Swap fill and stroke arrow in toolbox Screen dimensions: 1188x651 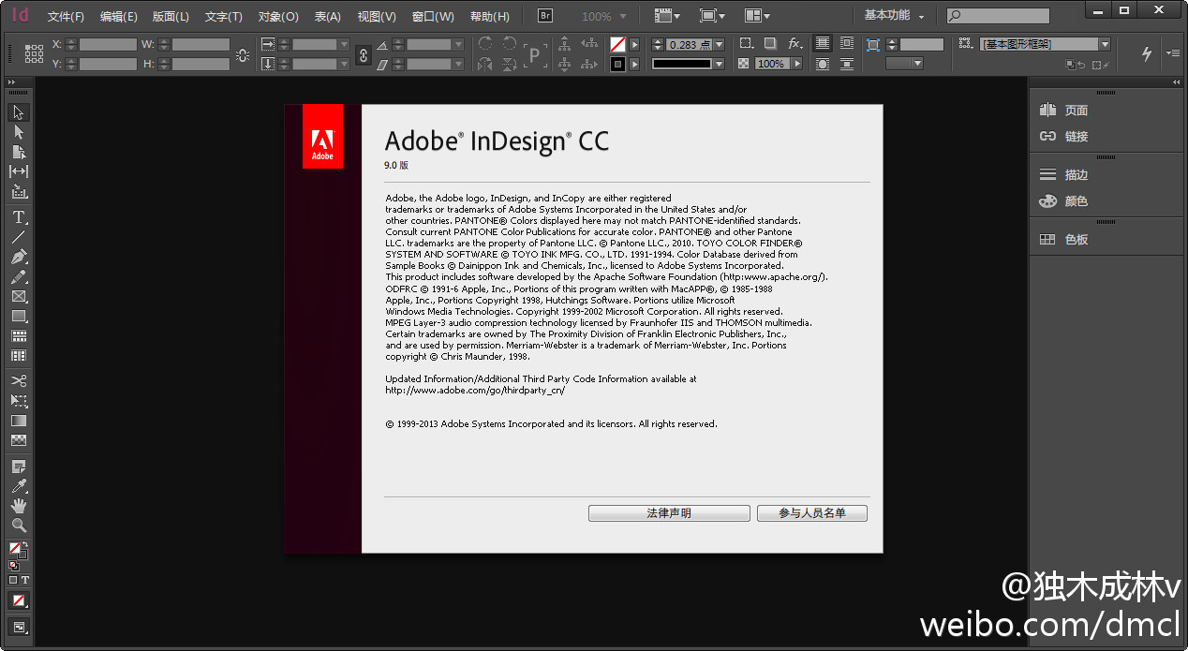(24, 545)
